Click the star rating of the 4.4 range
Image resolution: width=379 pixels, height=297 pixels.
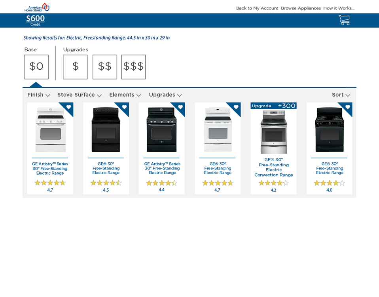[x=162, y=183]
